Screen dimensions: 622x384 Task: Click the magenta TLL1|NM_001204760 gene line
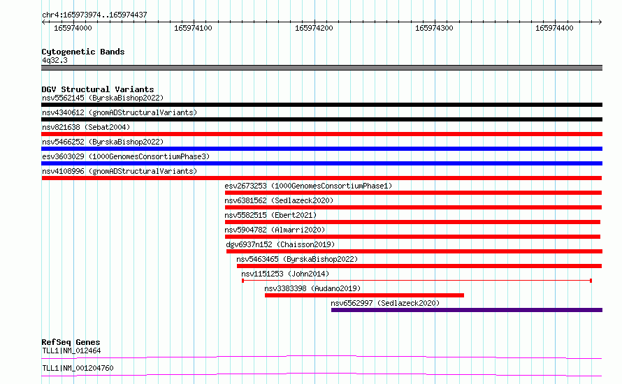coord(321,374)
